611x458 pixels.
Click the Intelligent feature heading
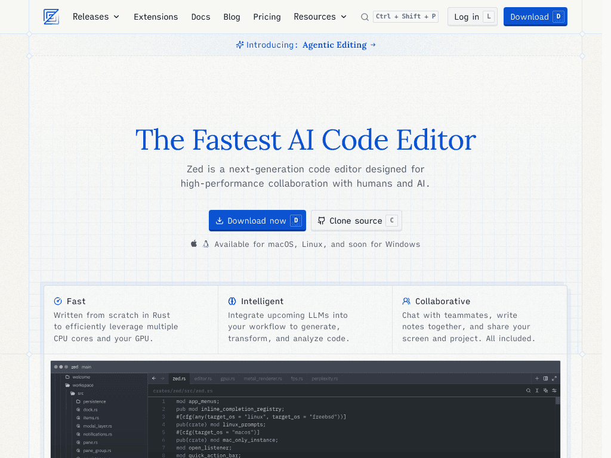tap(263, 301)
